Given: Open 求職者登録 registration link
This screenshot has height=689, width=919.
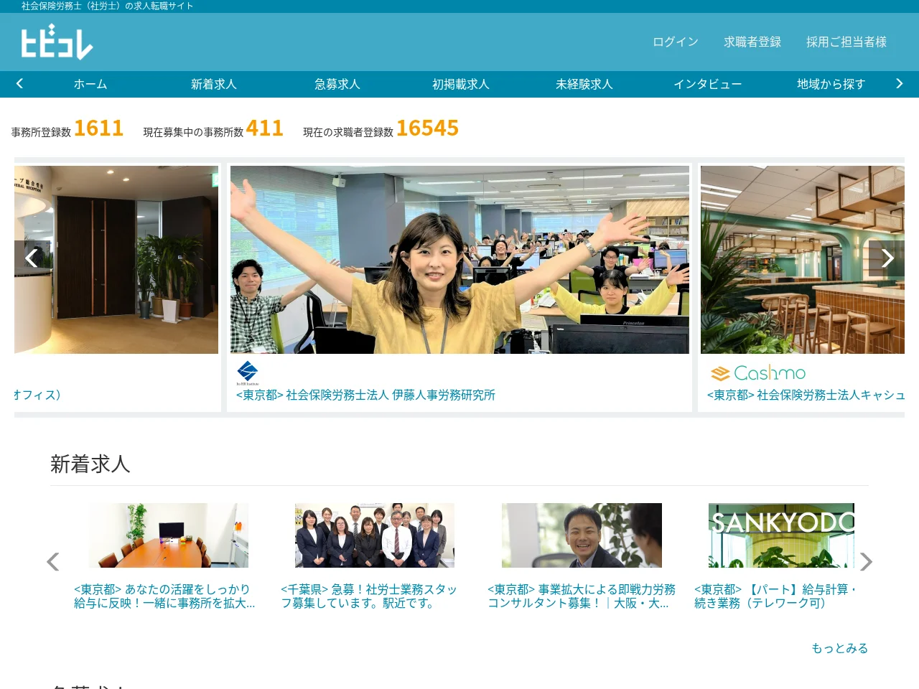Looking at the screenshot, I should (752, 42).
